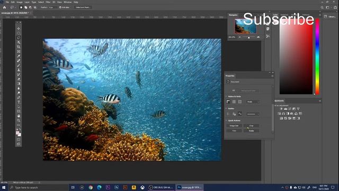The width and height of the screenshot is (339, 191).
Task: Open the Pixels ruler units dropdown
Action: (x=253, y=102)
